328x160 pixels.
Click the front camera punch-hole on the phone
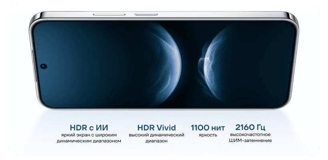click(x=43, y=65)
